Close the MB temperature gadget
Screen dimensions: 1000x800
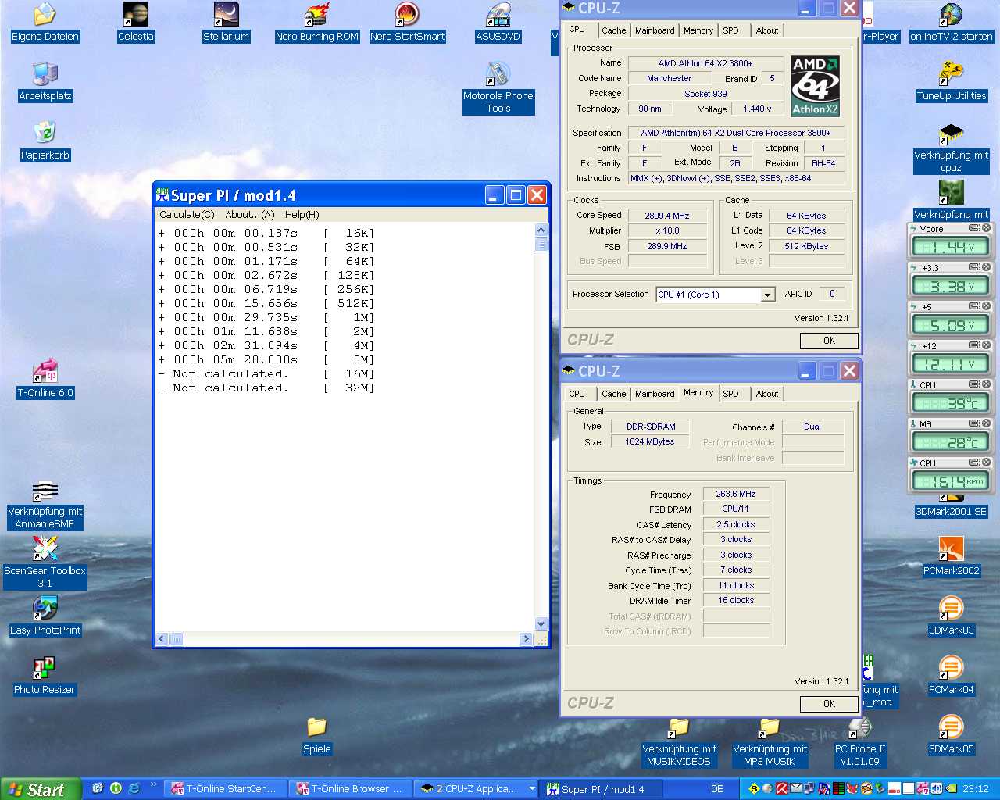986,423
